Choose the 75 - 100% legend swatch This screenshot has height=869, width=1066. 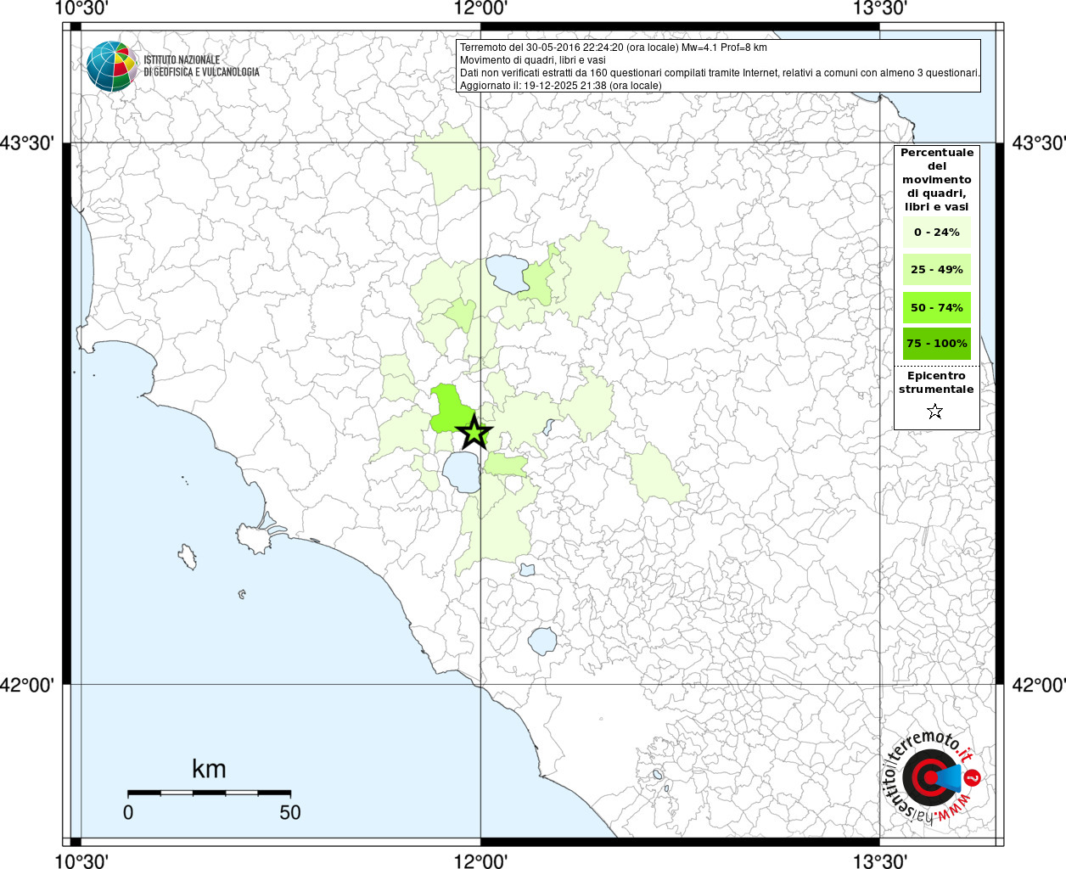tap(936, 344)
